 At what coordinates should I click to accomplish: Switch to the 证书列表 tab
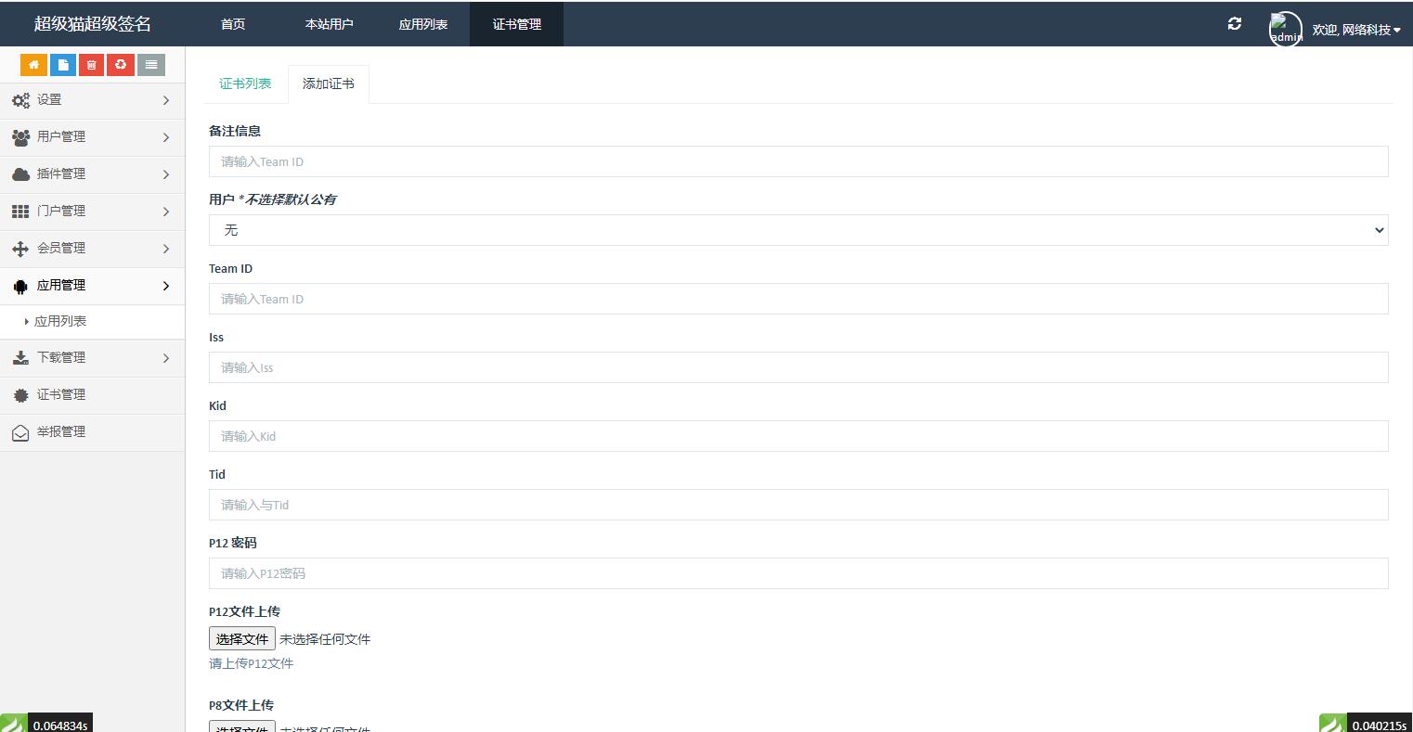[x=245, y=83]
